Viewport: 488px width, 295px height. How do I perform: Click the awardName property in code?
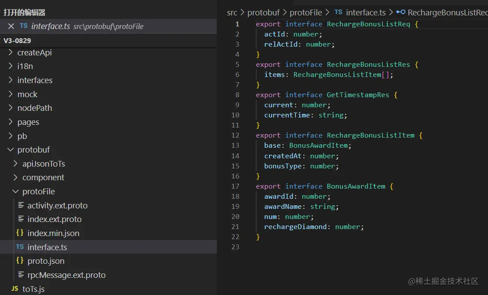(283, 207)
